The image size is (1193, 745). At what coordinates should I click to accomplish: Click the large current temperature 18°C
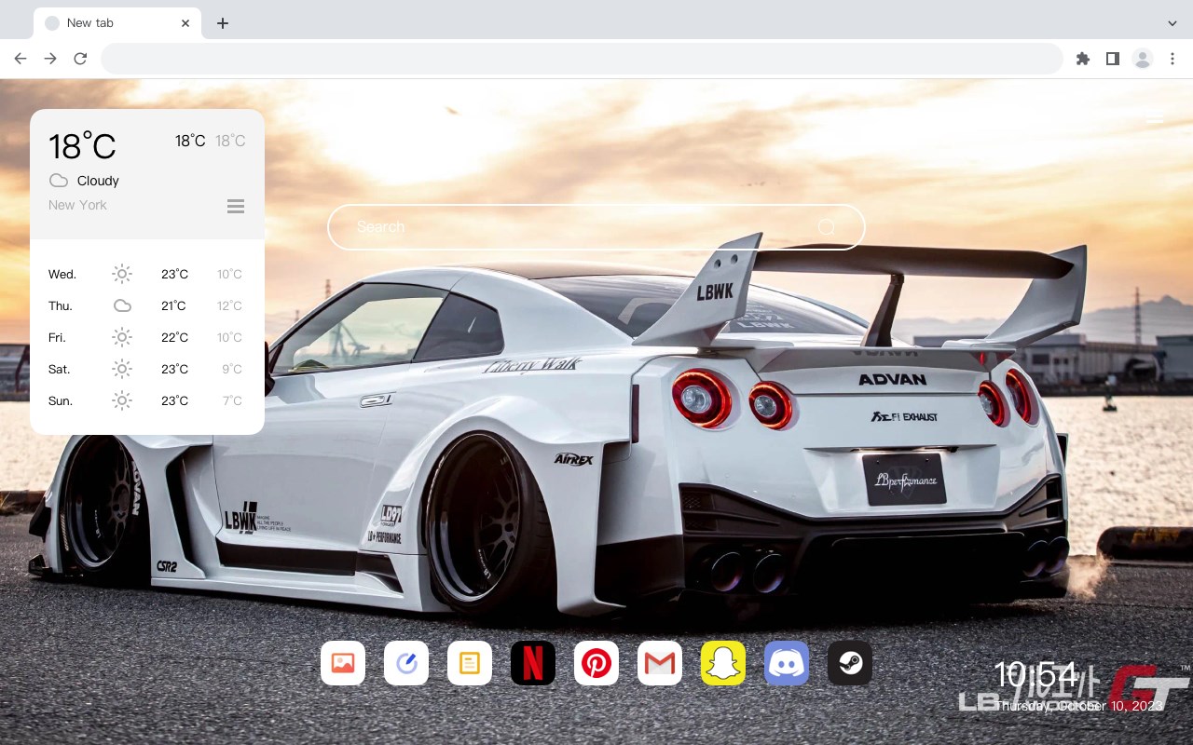[82, 146]
